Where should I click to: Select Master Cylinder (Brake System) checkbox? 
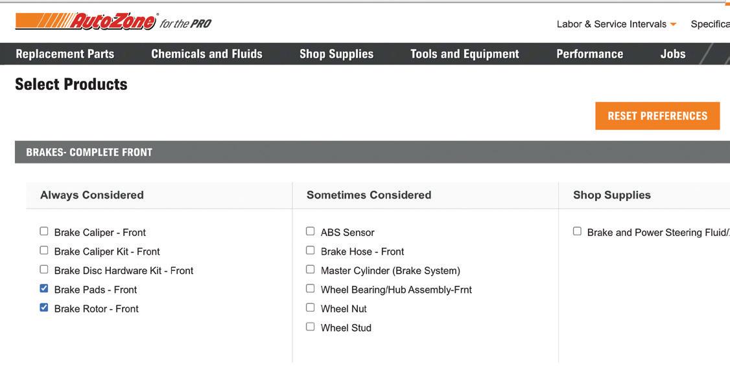pos(311,270)
